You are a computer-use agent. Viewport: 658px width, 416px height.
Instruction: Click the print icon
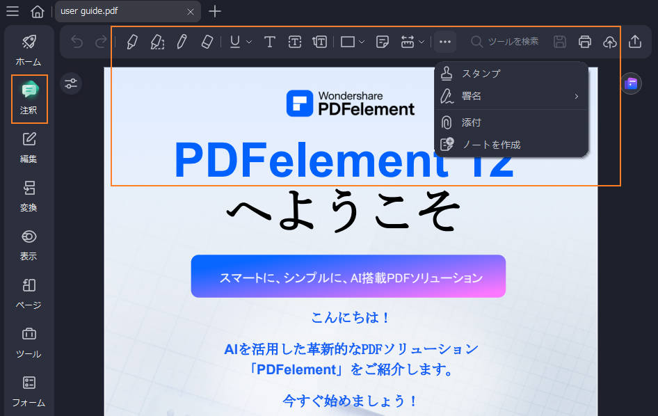click(584, 42)
